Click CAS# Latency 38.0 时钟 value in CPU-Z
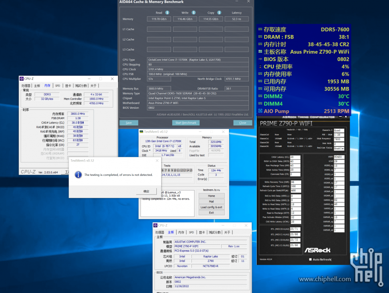This screenshot has width=389, height=293. 78,123
